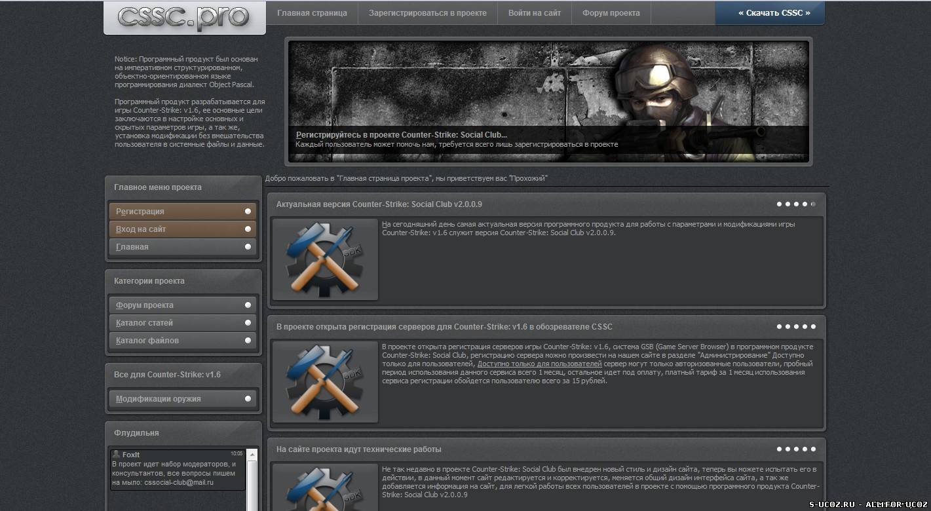Screen dimensions: 931x511
Task: Click the soldier banner image
Action: (549, 101)
